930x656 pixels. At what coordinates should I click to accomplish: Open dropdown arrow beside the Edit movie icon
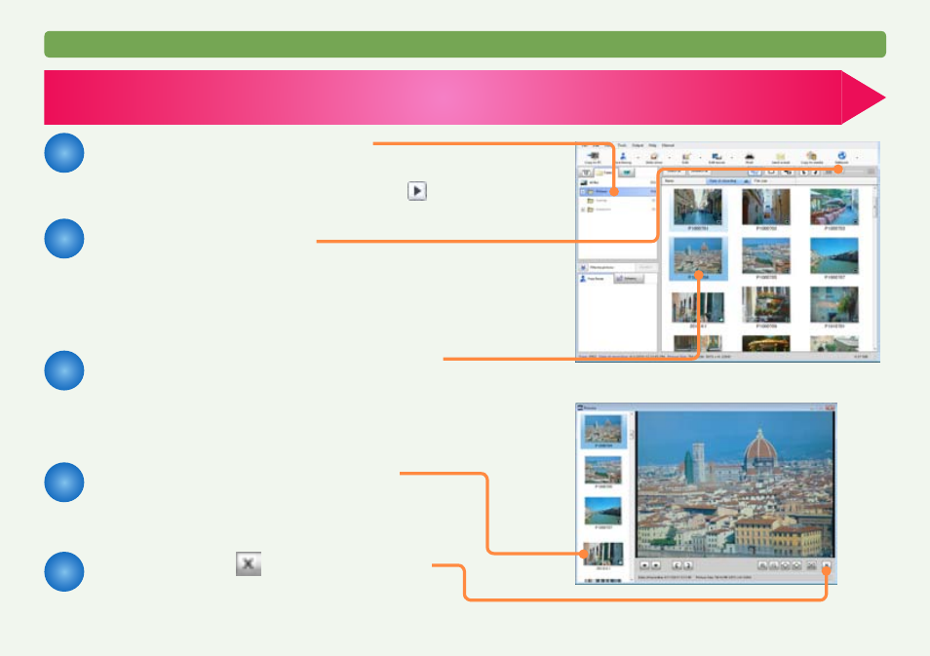pyautogui.click(x=732, y=158)
